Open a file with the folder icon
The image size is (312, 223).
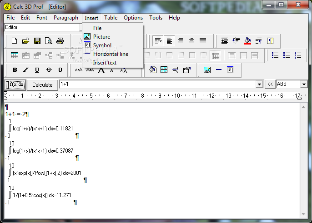(x=25, y=41)
